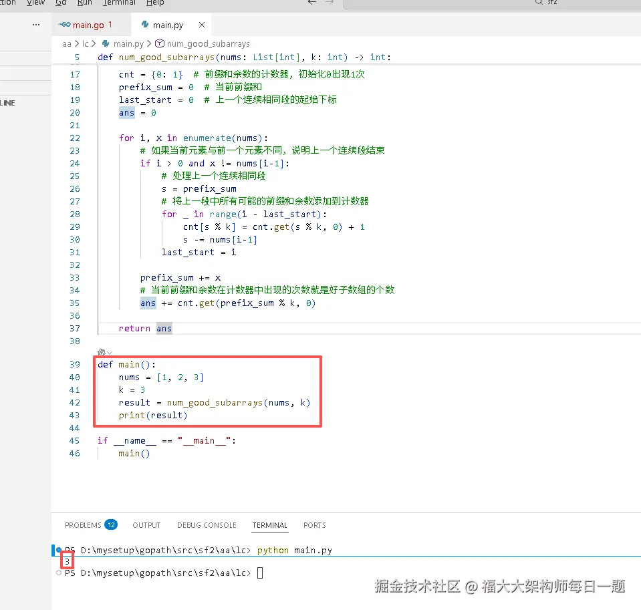Click the terminal command 'python main.py'
Viewport: 641px width, 610px height.
[x=294, y=551]
